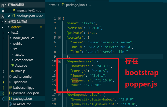167x107 pixels.
Task: Click the "bootstrap" key on line 11
Action: click(81, 66)
